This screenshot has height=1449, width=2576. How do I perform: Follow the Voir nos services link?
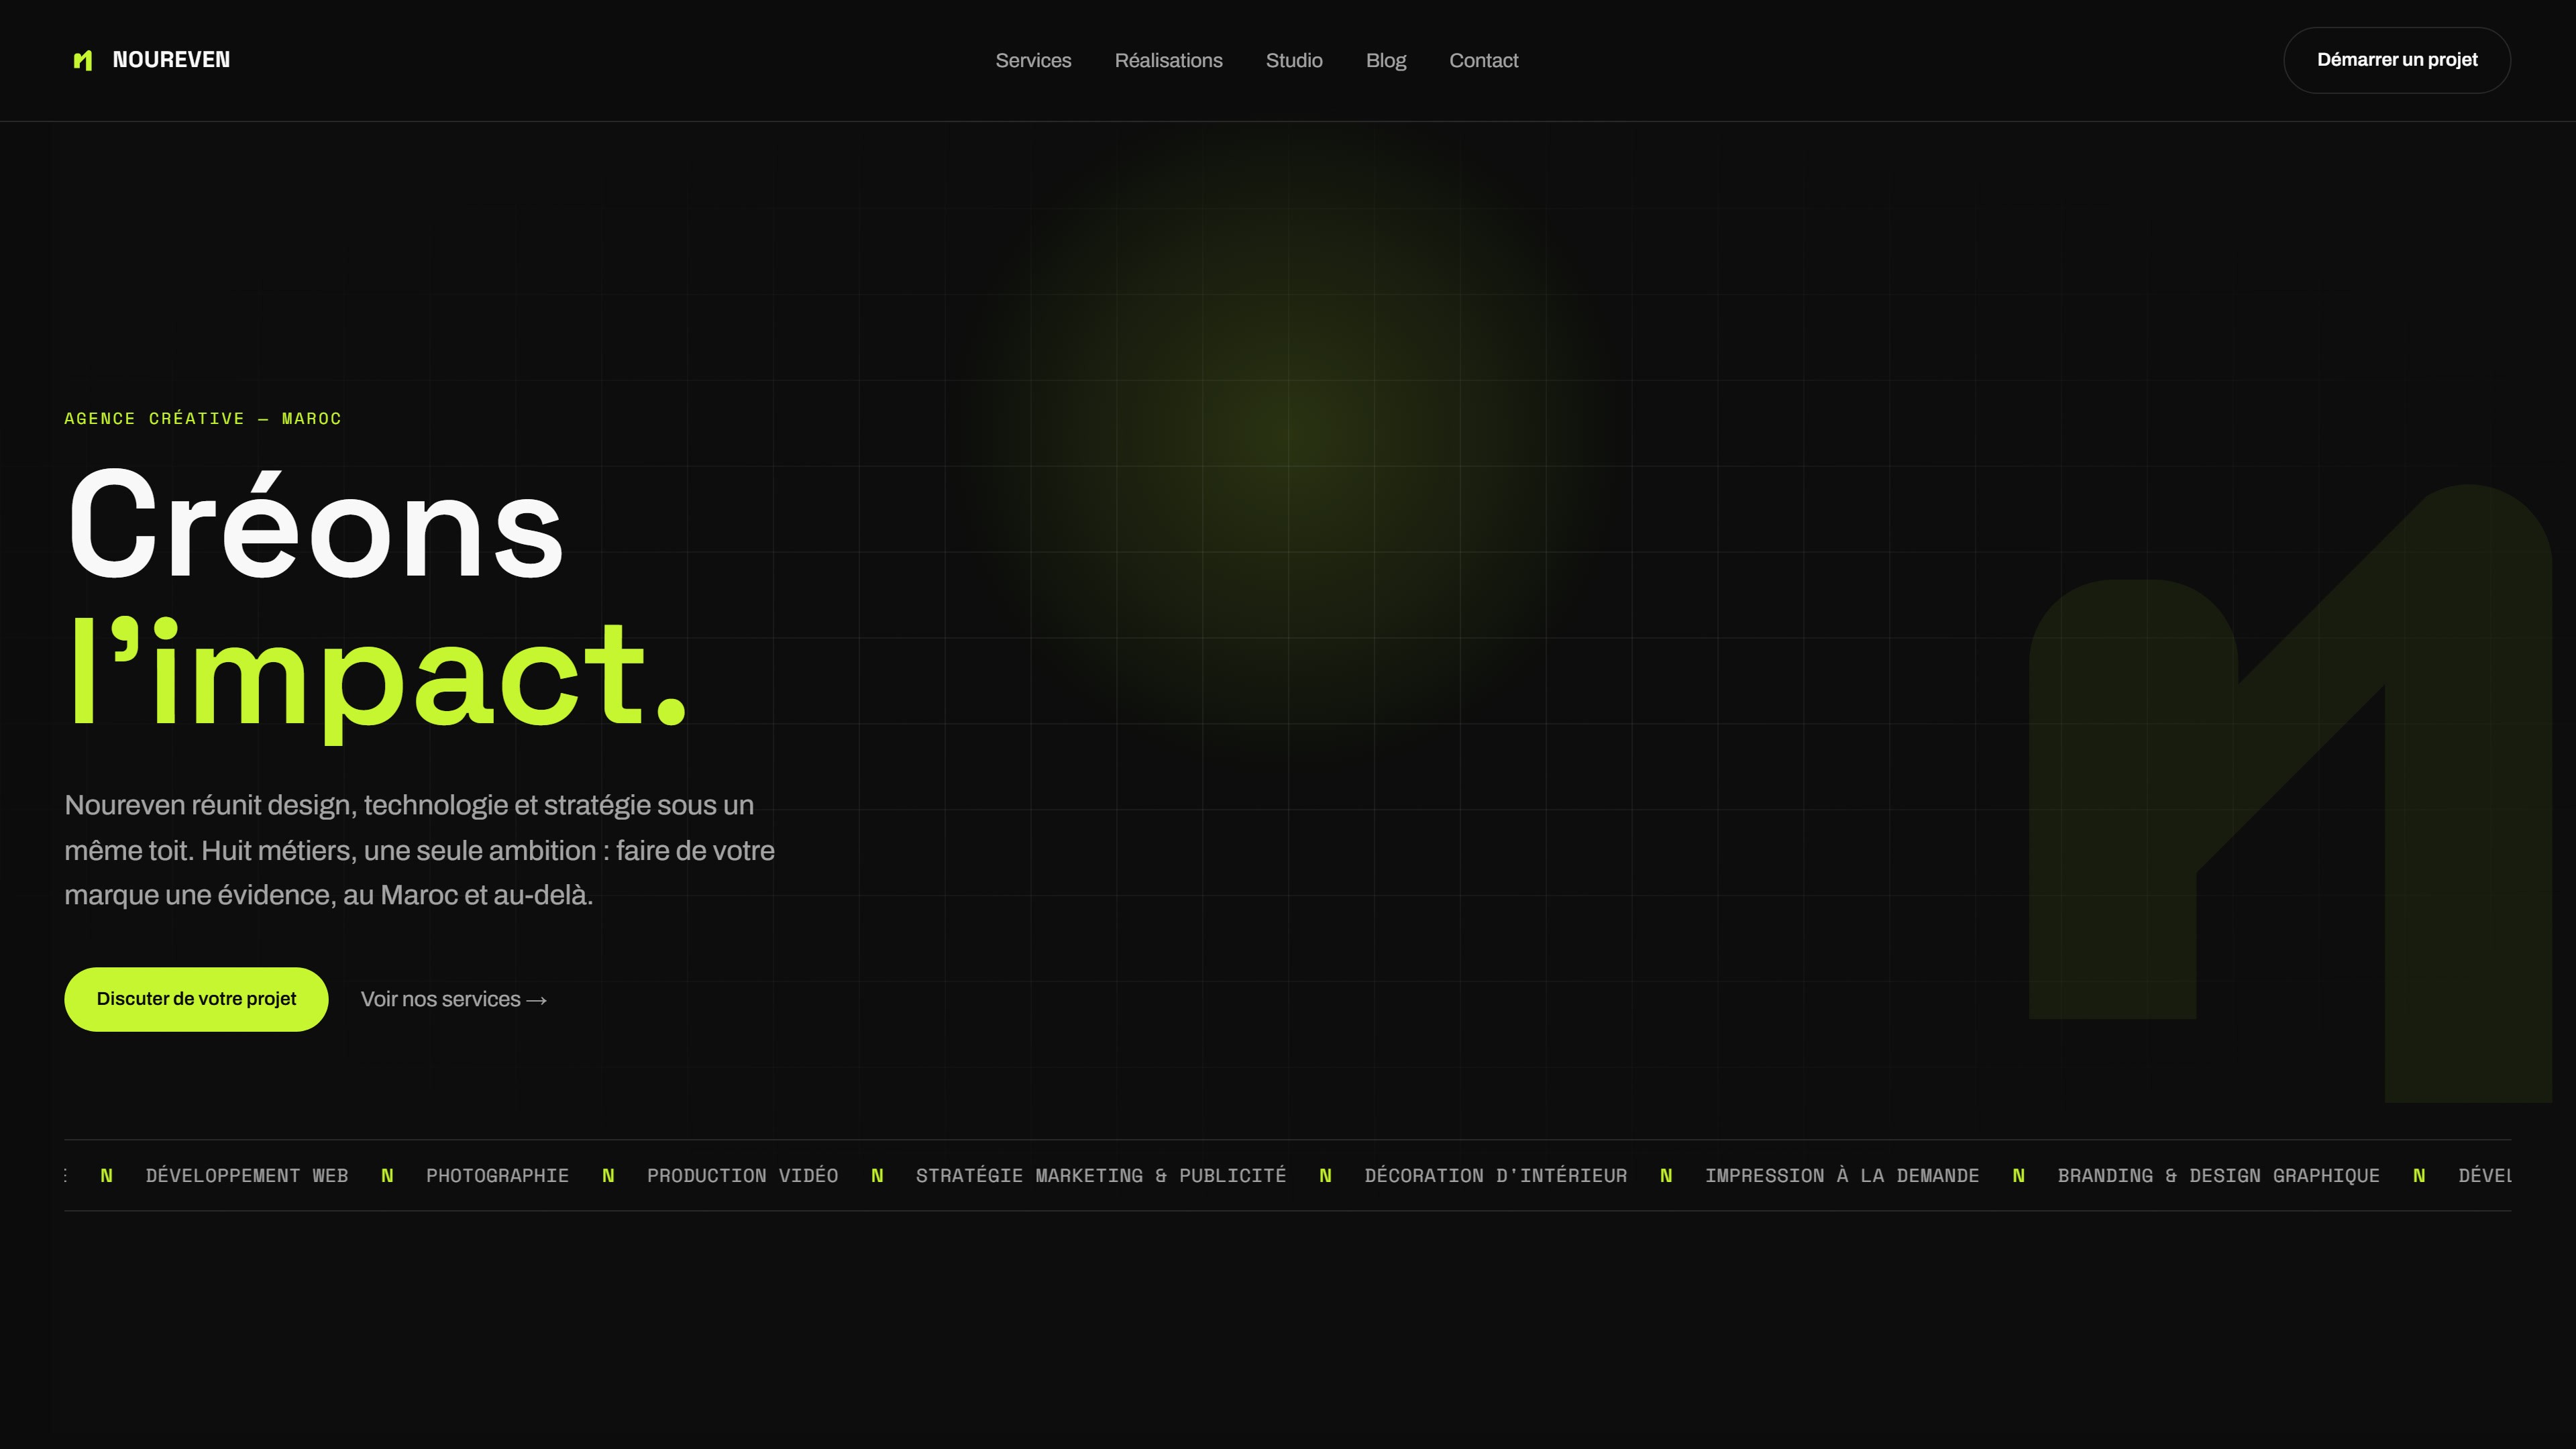tap(454, 999)
